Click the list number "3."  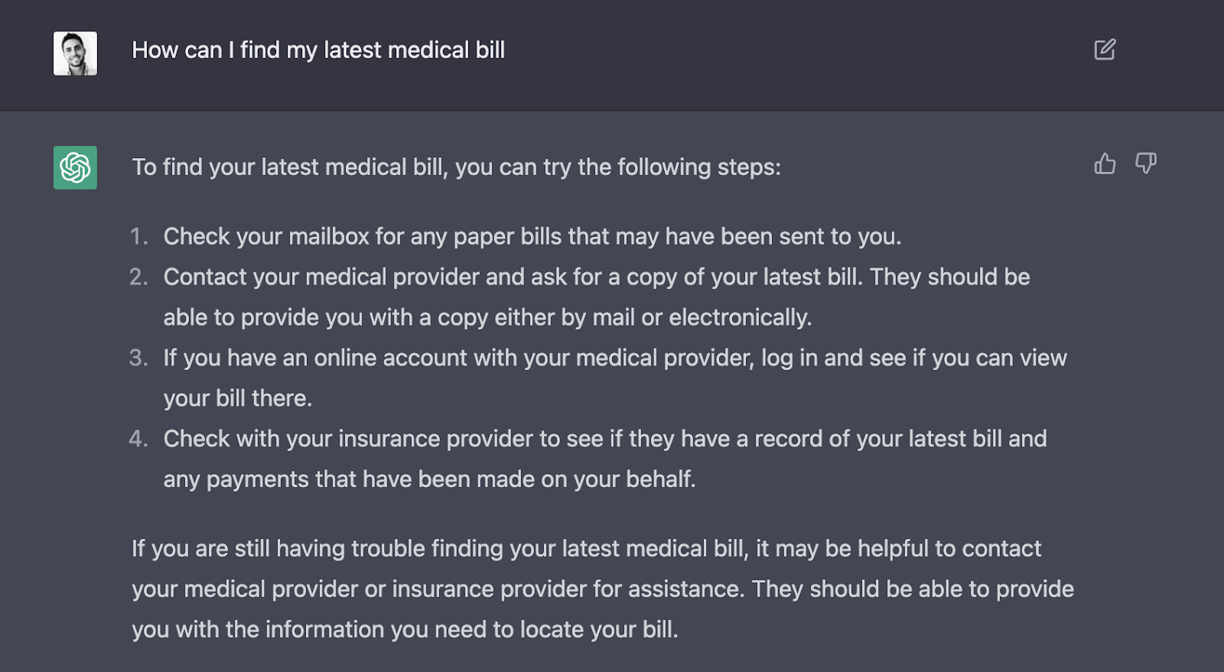pyautogui.click(x=138, y=358)
